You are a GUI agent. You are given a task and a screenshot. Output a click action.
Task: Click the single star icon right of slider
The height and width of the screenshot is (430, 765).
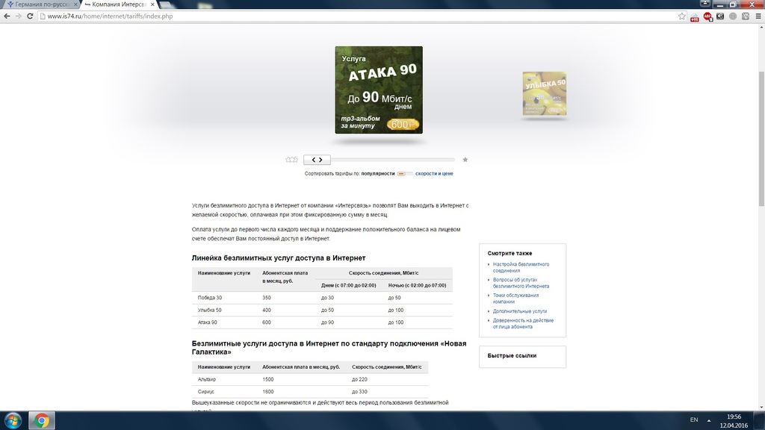pyautogui.click(x=465, y=160)
